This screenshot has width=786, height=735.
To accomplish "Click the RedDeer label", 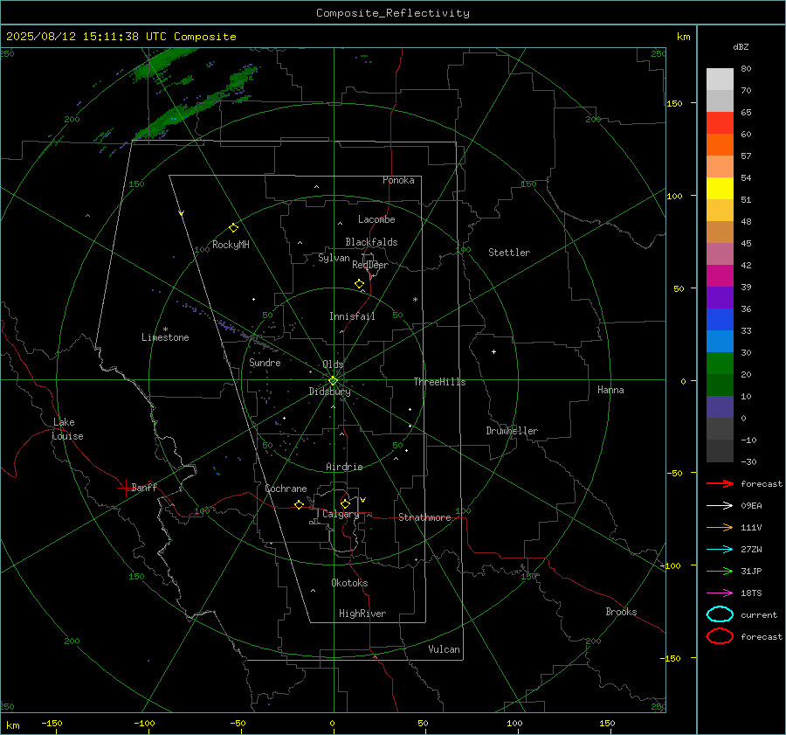I will [370, 265].
